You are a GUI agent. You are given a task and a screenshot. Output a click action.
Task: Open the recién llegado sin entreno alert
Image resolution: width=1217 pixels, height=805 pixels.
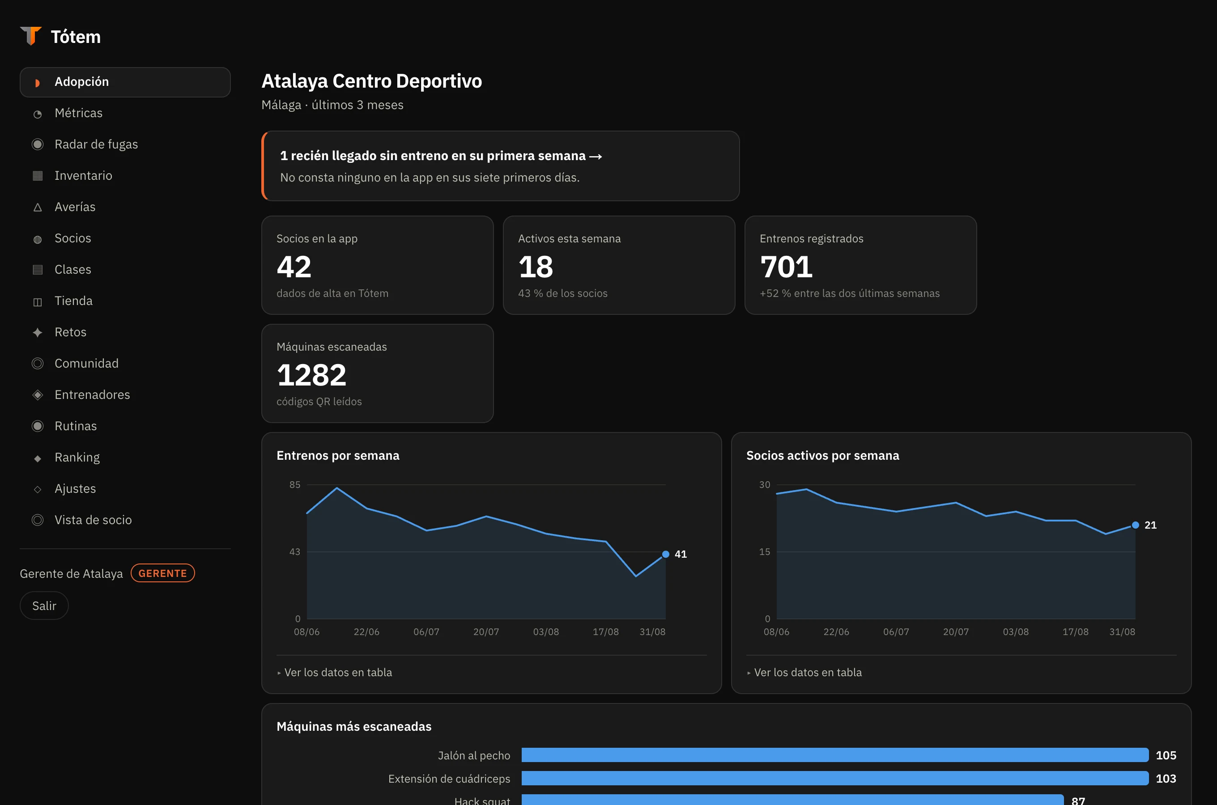point(501,166)
